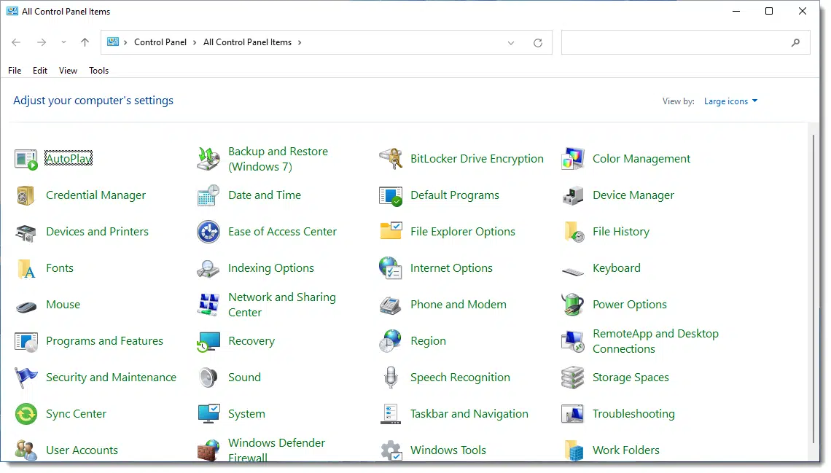Click the Power Options battery icon
The width and height of the screenshot is (831, 473).
pyautogui.click(x=573, y=305)
